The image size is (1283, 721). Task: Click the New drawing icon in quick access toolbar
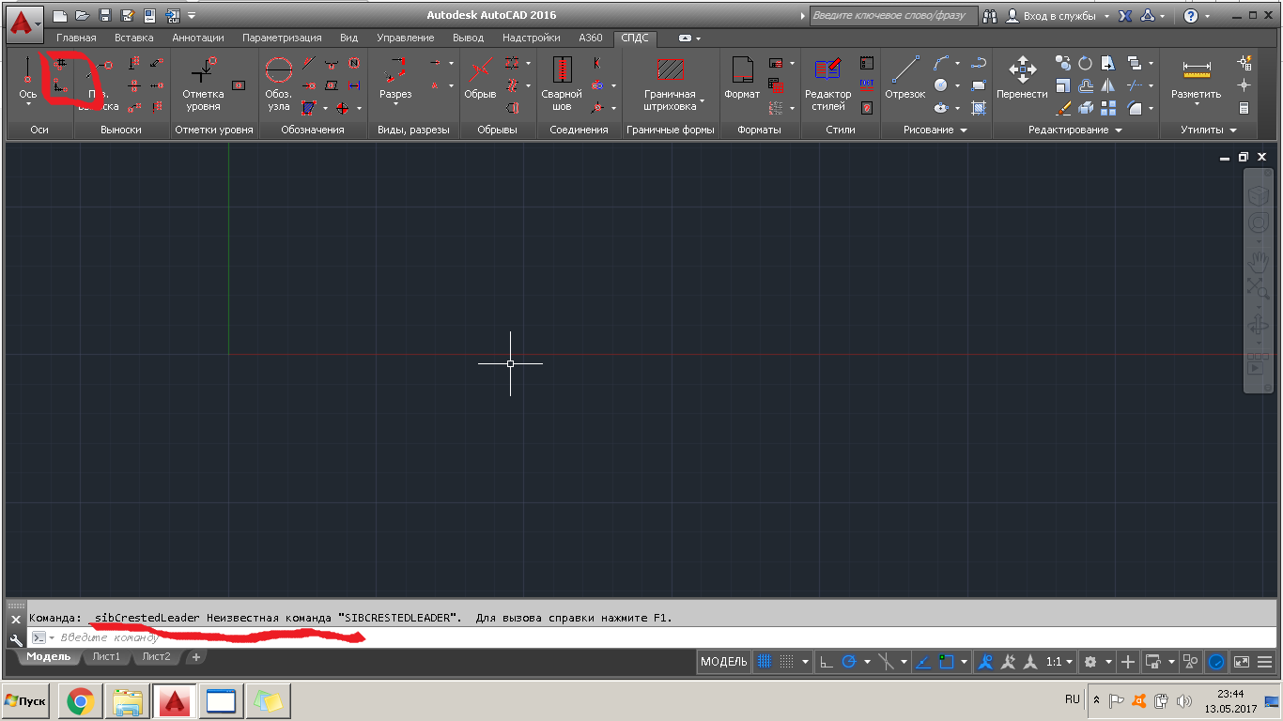coord(60,15)
